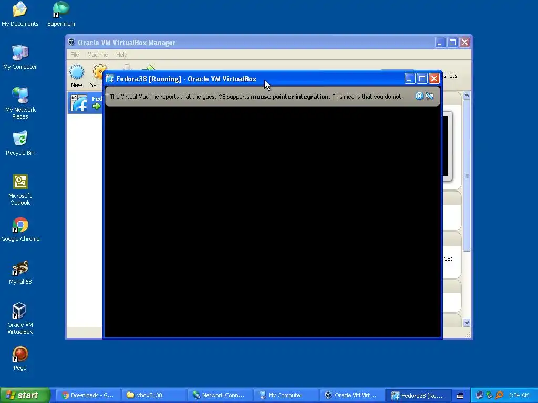Click the do-not-show-again icon on notification
Viewport: 538px width, 403px height.
[x=429, y=96]
